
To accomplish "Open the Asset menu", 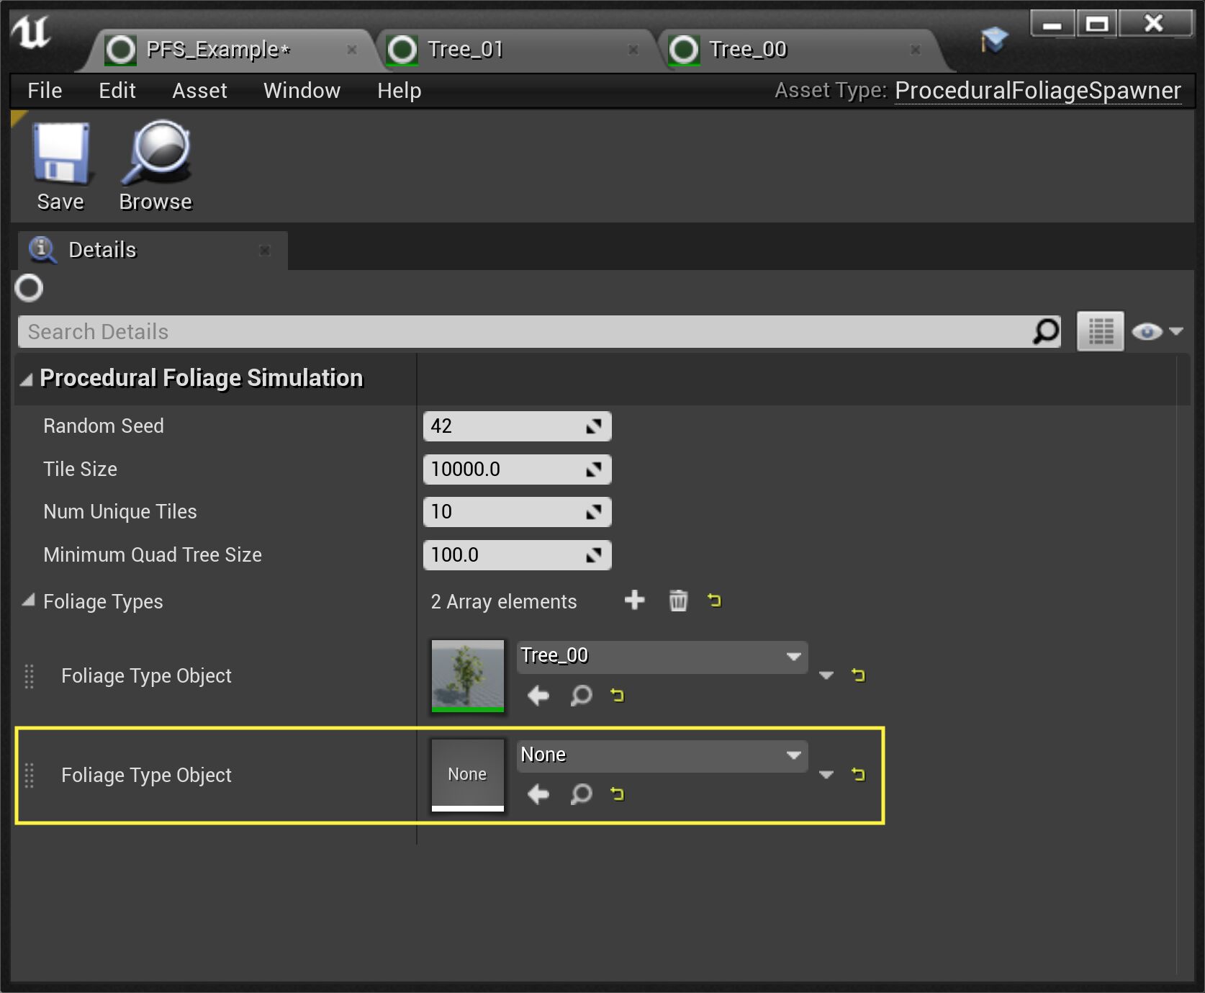I will pos(199,91).
